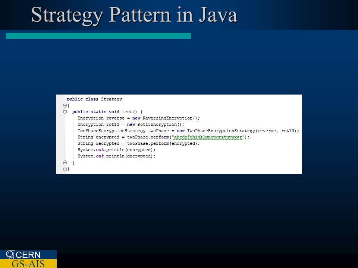Click the 'CERN' text in the footer
Viewport: 358px width, 268px height.
pos(28,255)
